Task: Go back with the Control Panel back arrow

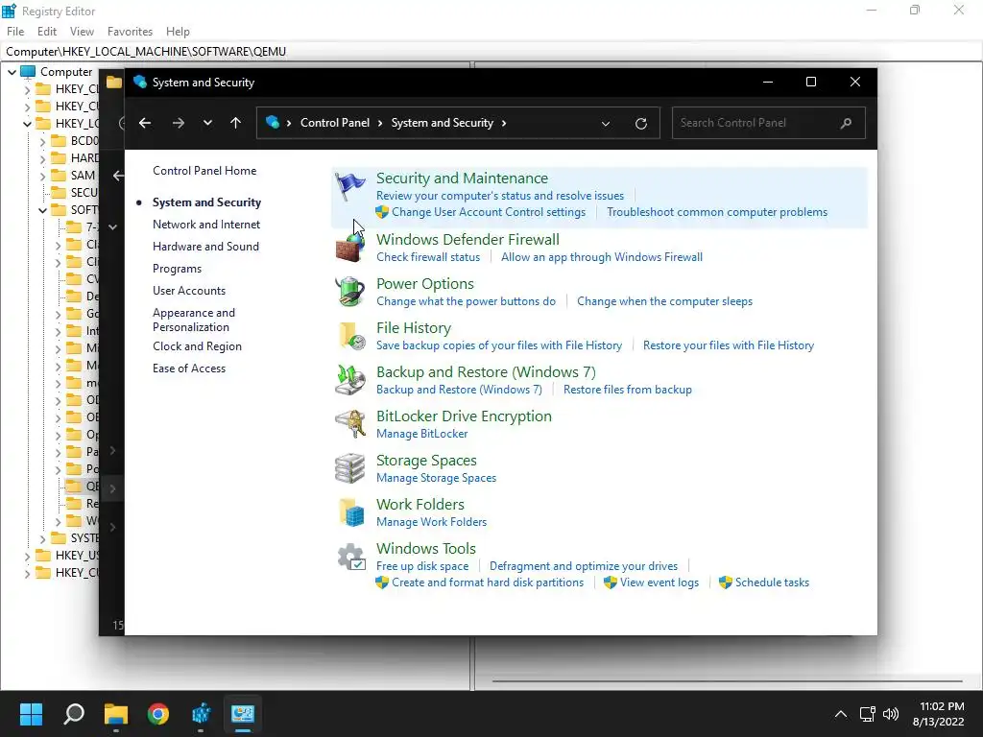Action: point(145,123)
